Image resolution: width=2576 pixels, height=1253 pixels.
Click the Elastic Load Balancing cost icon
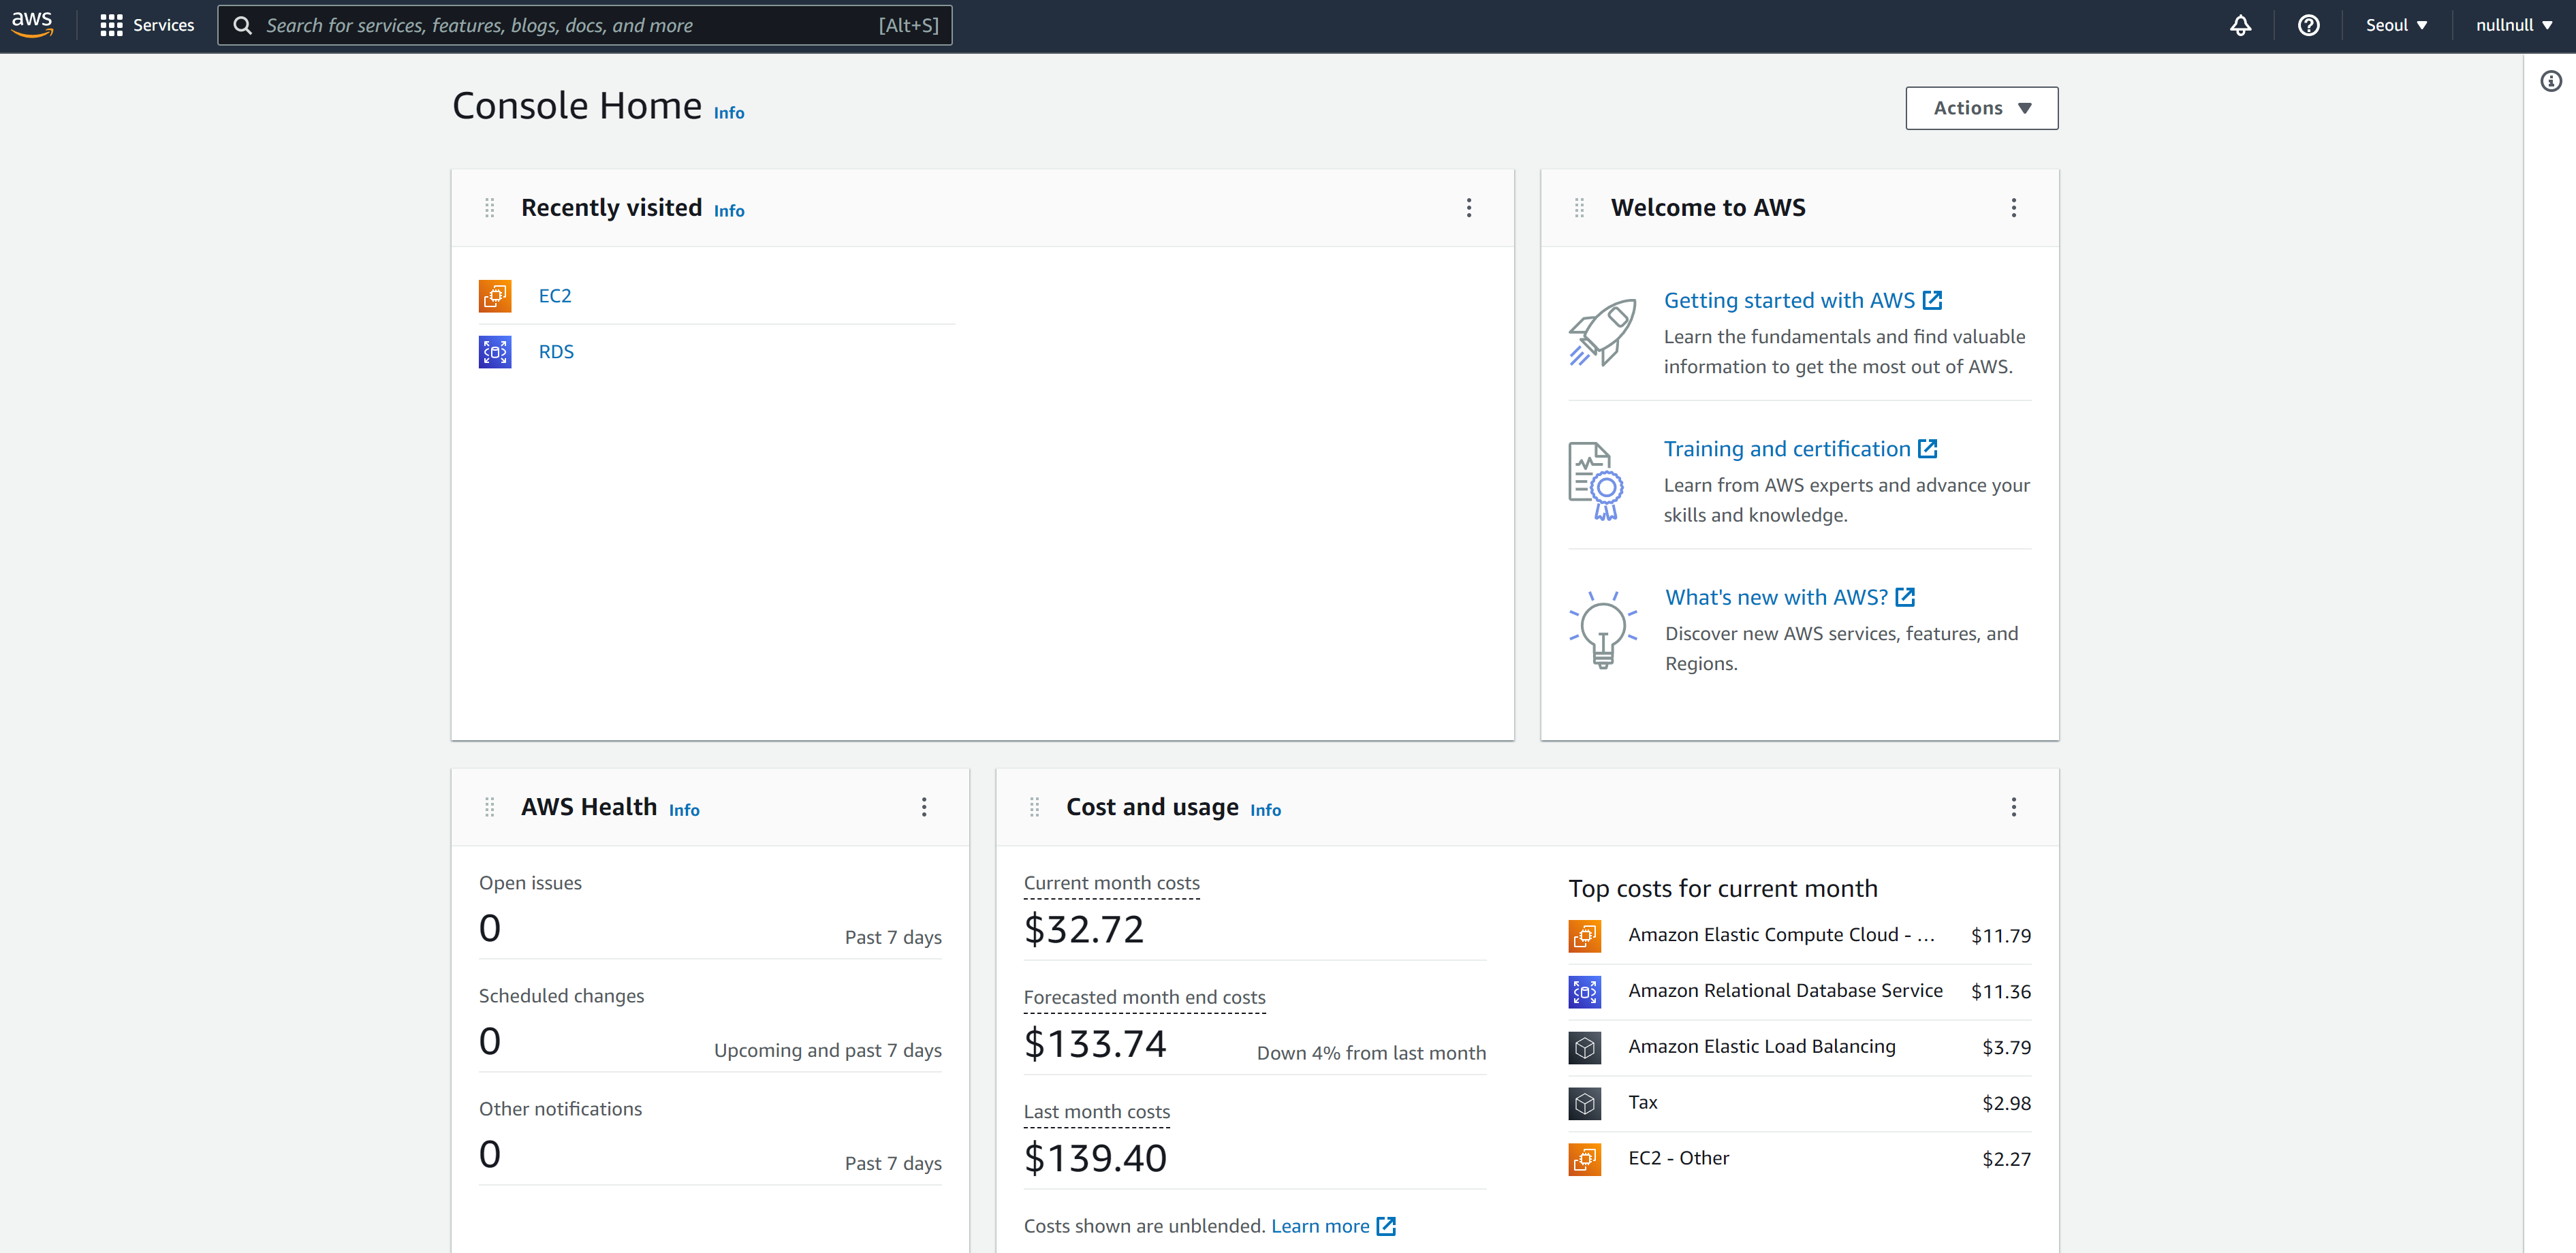click(1585, 1048)
